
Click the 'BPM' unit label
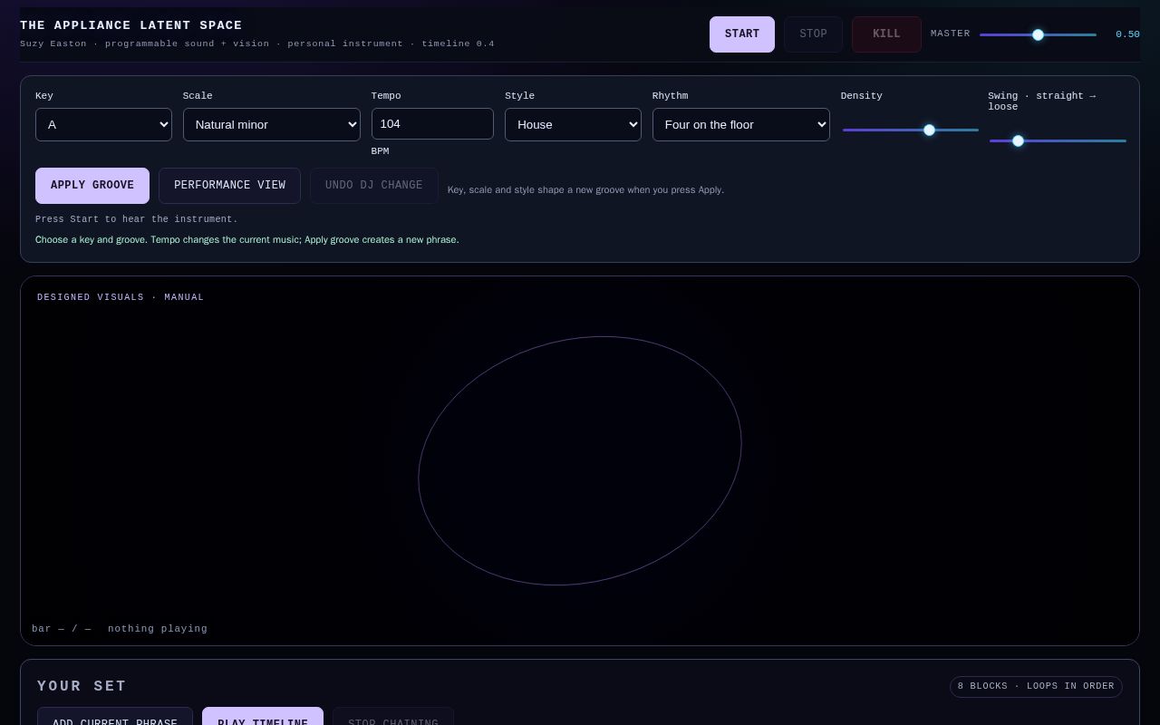(380, 151)
